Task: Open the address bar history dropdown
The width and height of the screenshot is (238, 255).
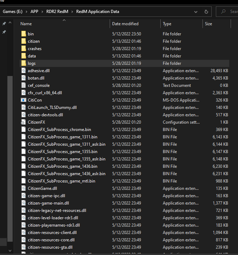Action: click(x=196, y=12)
